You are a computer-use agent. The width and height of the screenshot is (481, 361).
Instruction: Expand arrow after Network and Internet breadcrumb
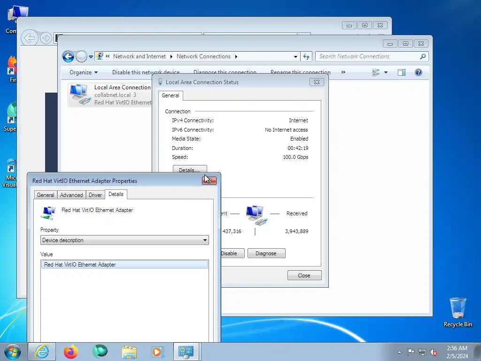click(x=171, y=56)
